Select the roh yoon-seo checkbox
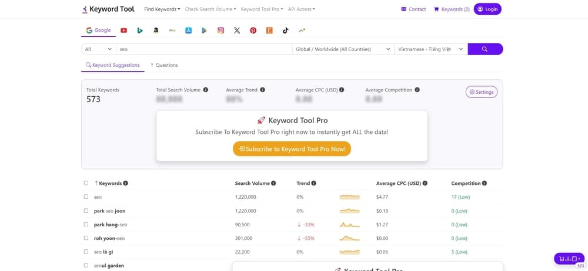This screenshot has width=588, height=271. pyautogui.click(x=86, y=238)
